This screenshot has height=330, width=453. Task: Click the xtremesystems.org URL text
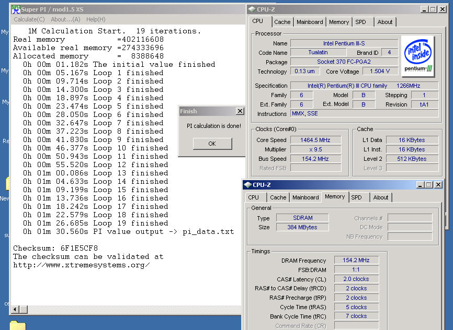(x=82, y=265)
